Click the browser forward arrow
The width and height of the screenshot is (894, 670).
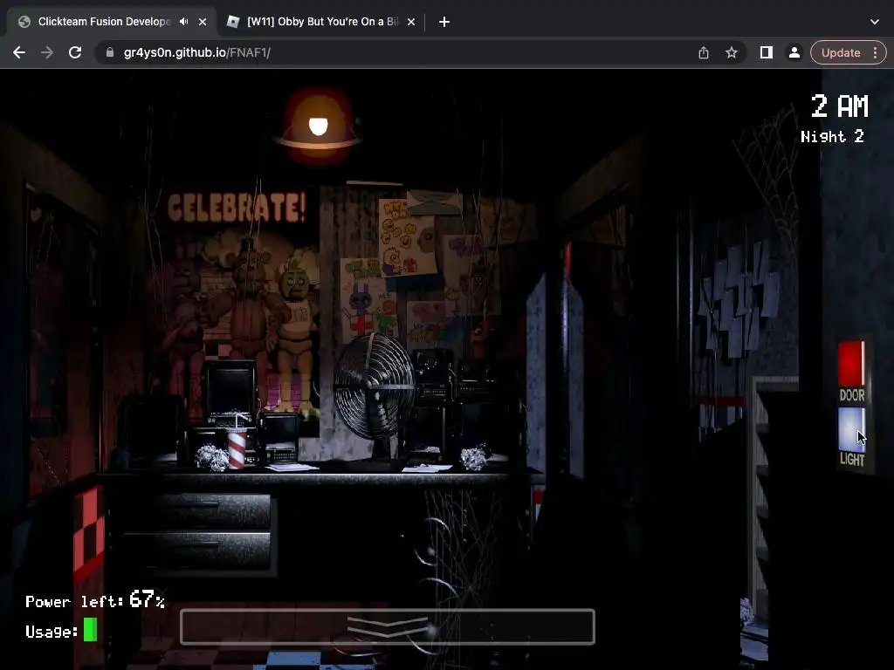(47, 52)
